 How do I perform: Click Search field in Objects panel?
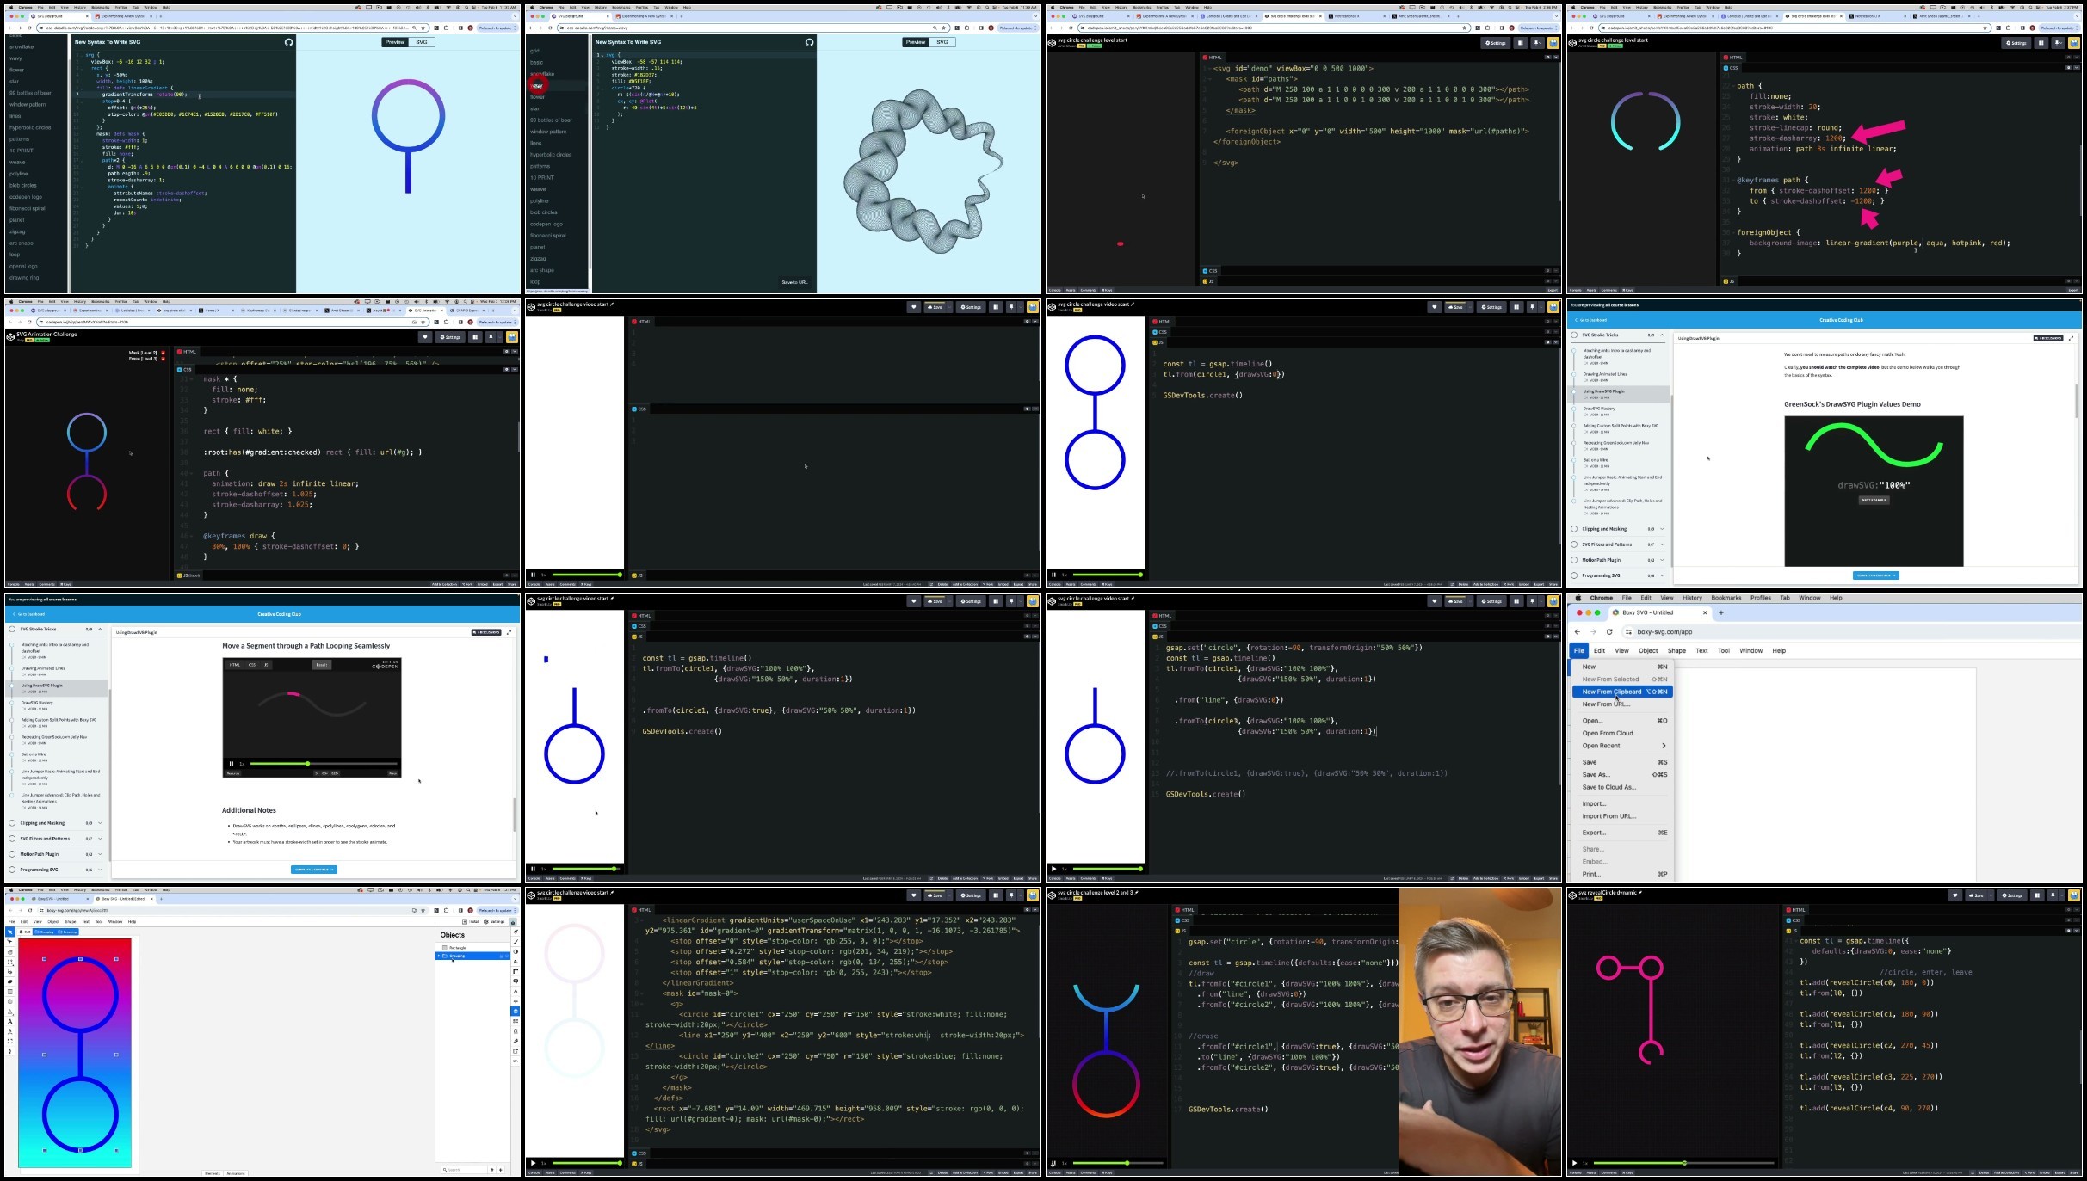pos(465,1169)
